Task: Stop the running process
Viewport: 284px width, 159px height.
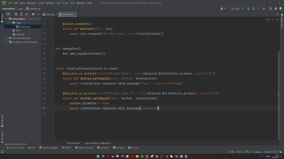Action: click(x=264, y=9)
